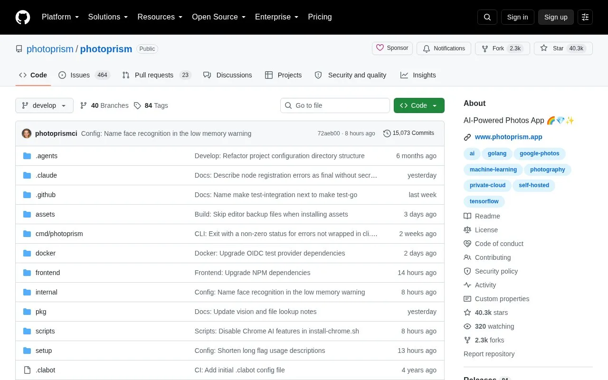
Task: Open the search magnifier icon
Action: pyautogui.click(x=487, y=17)
